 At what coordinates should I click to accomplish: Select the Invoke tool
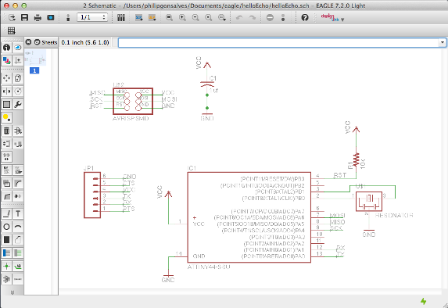(18, 196)
